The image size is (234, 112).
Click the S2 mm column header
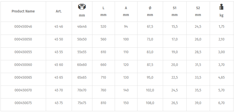tap(198, 11)
